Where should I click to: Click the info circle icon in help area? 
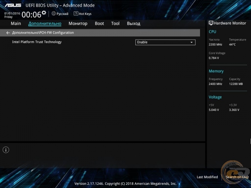tap(6, 150)
